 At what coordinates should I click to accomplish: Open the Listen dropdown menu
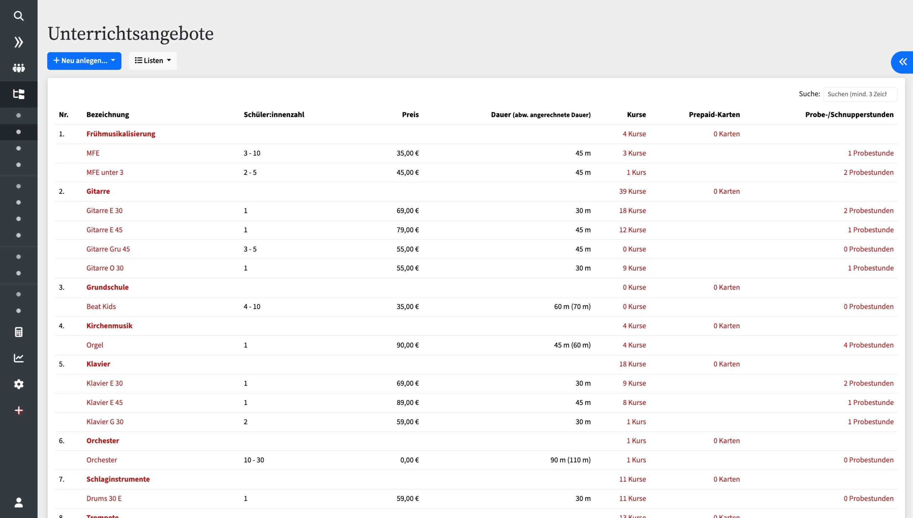(x=153, y=61)
